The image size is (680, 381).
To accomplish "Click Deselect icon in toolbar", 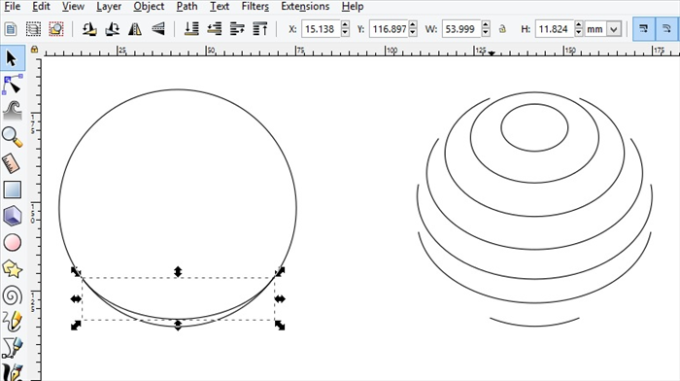I will point(56,29).
